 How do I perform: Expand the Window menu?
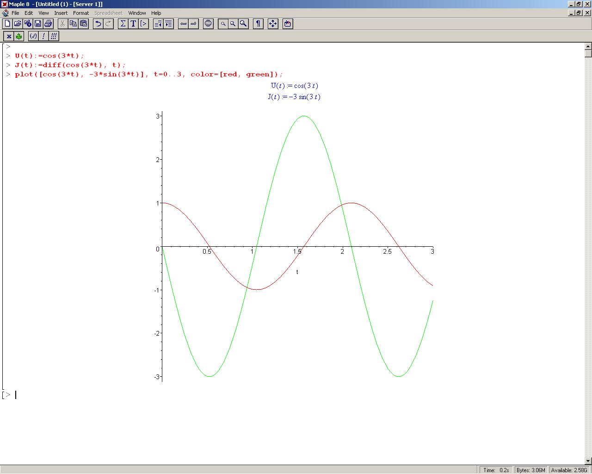coord(137,13)
